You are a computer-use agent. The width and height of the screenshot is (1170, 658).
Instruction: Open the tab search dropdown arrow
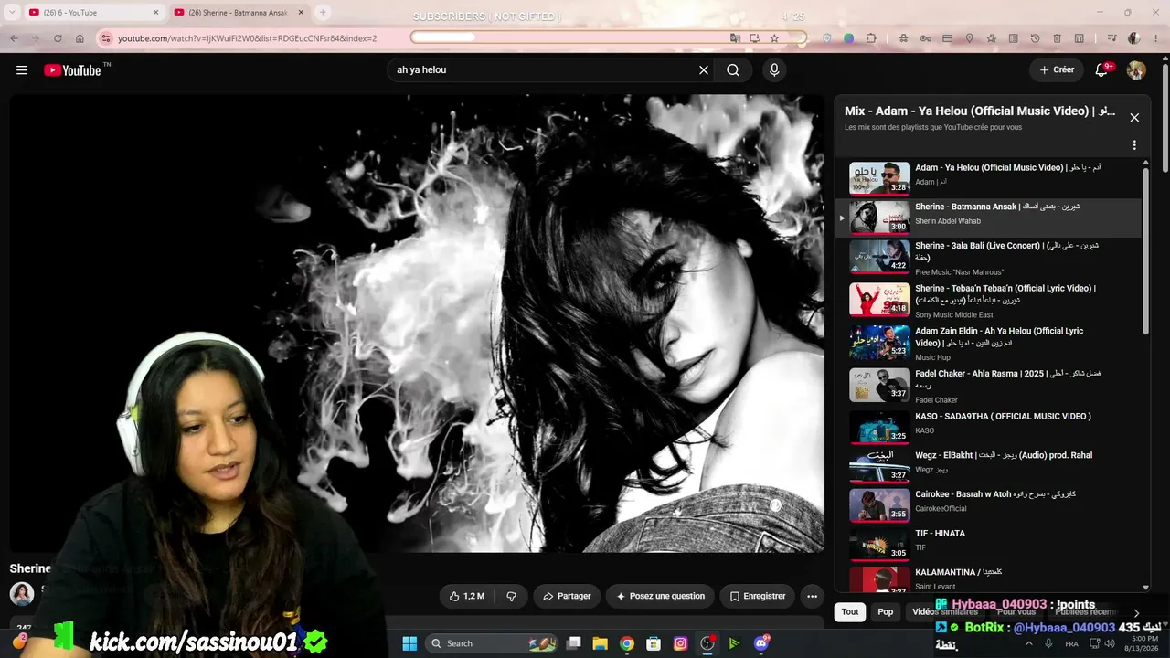[x=12, y=13]
